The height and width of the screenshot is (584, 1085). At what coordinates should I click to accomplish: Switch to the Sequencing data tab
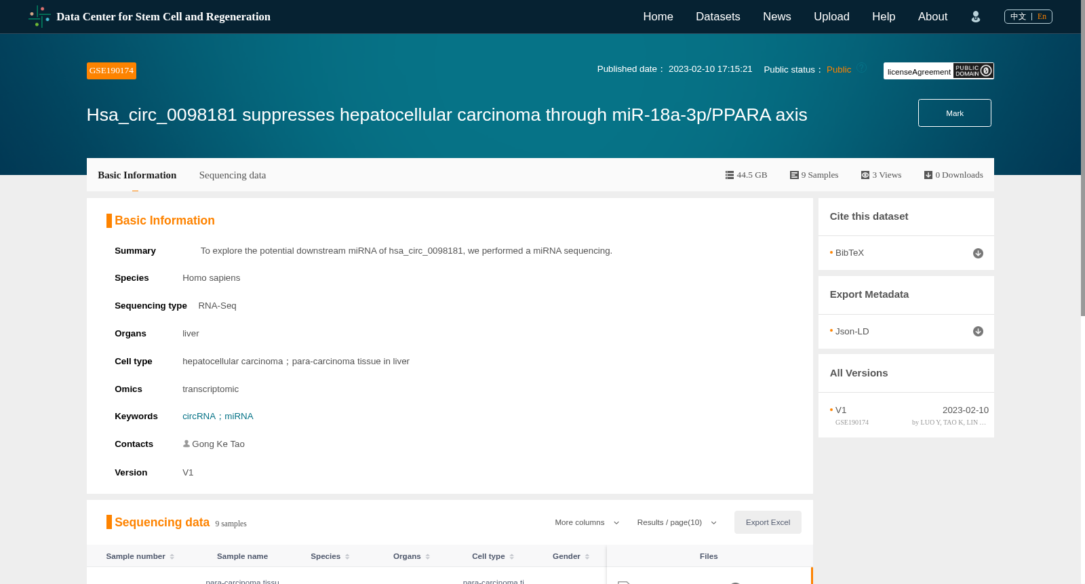coord(233,175)
